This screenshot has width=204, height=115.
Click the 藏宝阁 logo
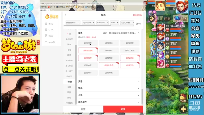pos(52,17)
